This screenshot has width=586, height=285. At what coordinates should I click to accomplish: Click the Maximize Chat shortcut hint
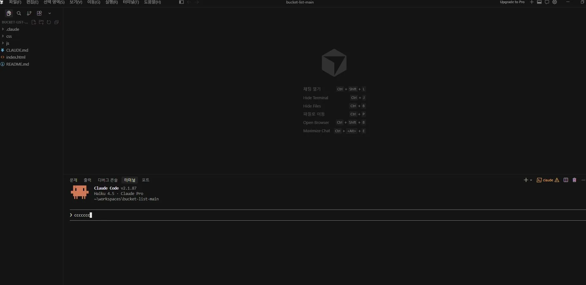pos(334,131)
